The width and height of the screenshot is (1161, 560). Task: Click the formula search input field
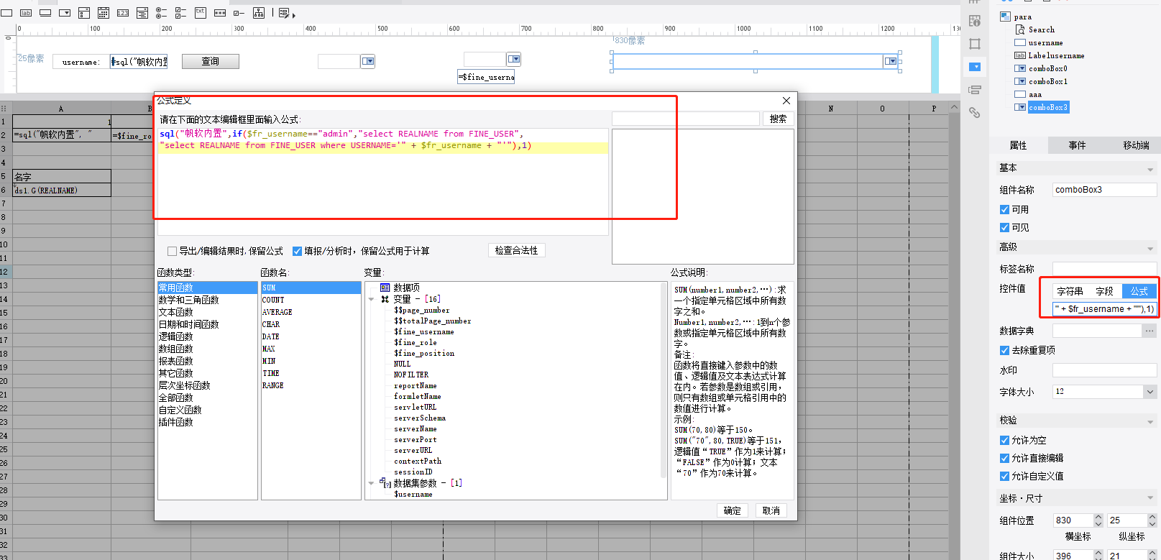click(x=686, y=119)
